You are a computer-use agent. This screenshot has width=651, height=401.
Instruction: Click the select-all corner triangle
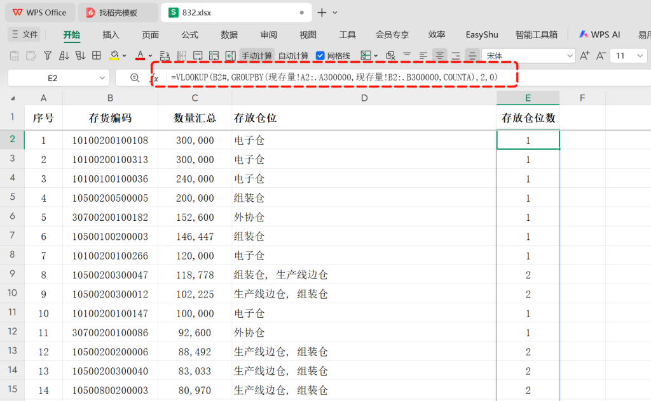pyautogui.click(x=13, y=98)
